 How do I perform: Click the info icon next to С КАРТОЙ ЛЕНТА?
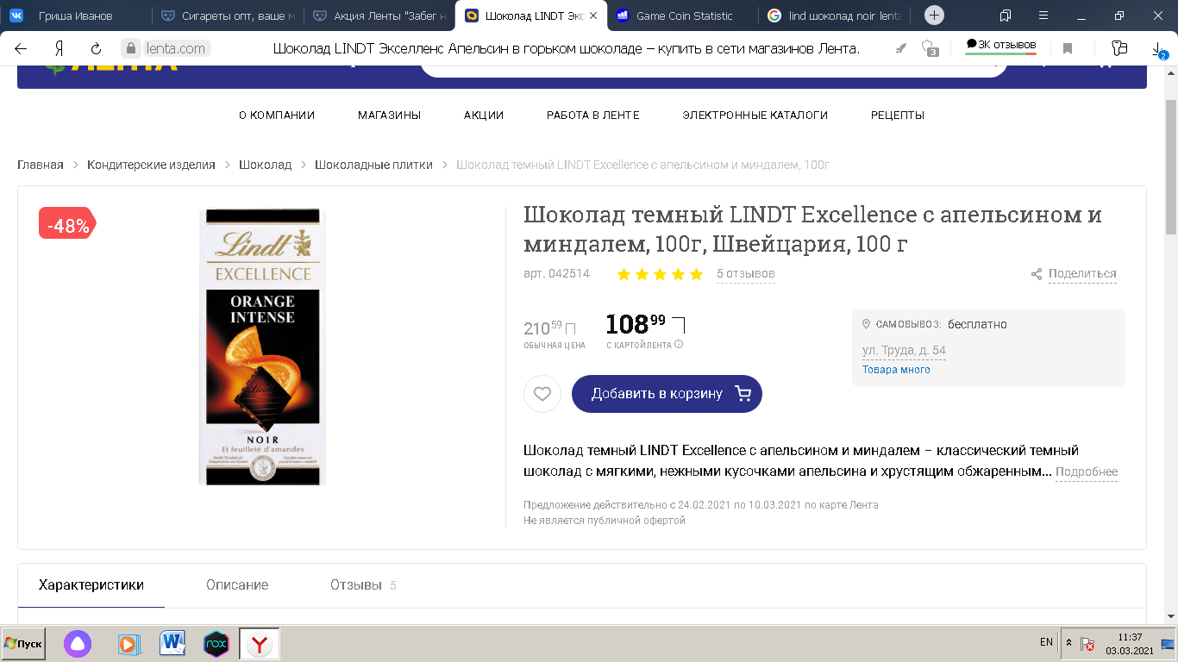679,345
